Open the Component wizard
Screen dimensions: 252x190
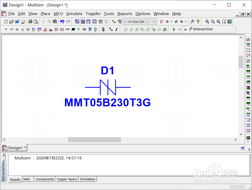(x=114, y=22)
